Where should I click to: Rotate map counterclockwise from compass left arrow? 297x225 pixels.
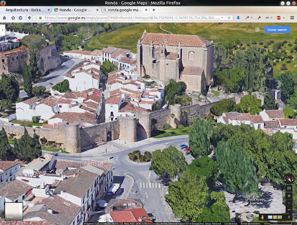[285, 179]
